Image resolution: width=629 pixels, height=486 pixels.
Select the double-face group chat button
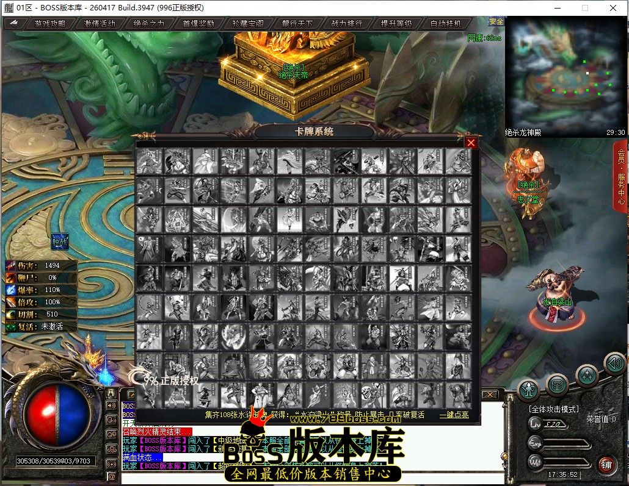coord(111,435)
